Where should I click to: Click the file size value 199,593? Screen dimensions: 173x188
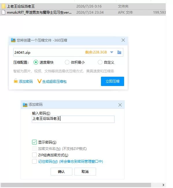tap(159, 12)
